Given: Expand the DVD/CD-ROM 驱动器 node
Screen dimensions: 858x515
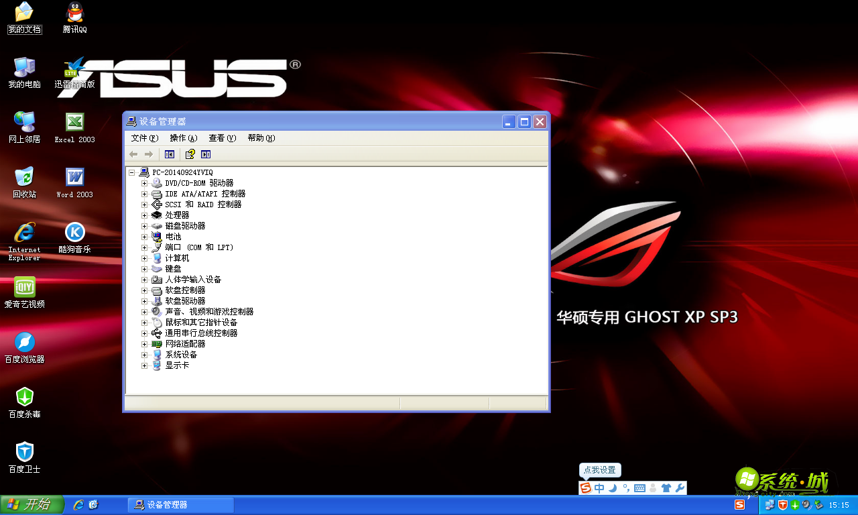Looking at the screenshot, I should (144, 183).
